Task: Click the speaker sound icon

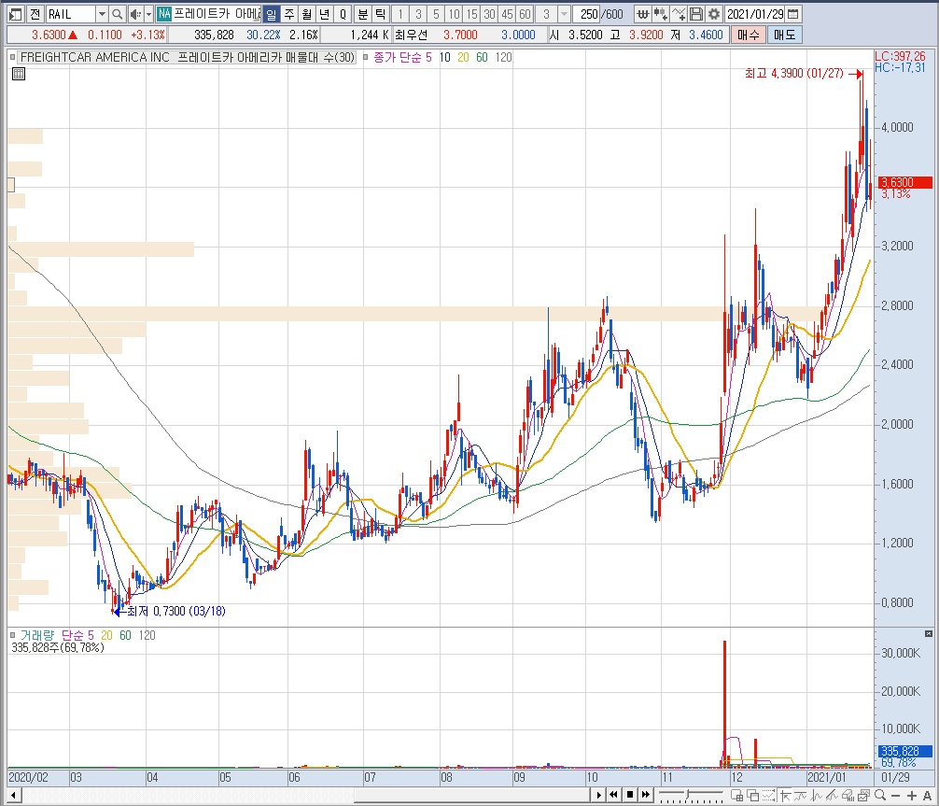Action: 135,14
